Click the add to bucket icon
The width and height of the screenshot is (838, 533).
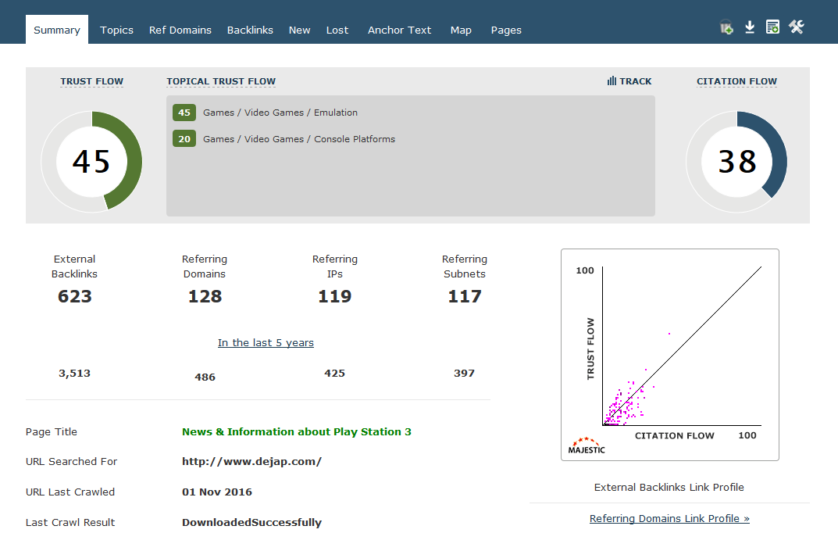tap(726, 27)
